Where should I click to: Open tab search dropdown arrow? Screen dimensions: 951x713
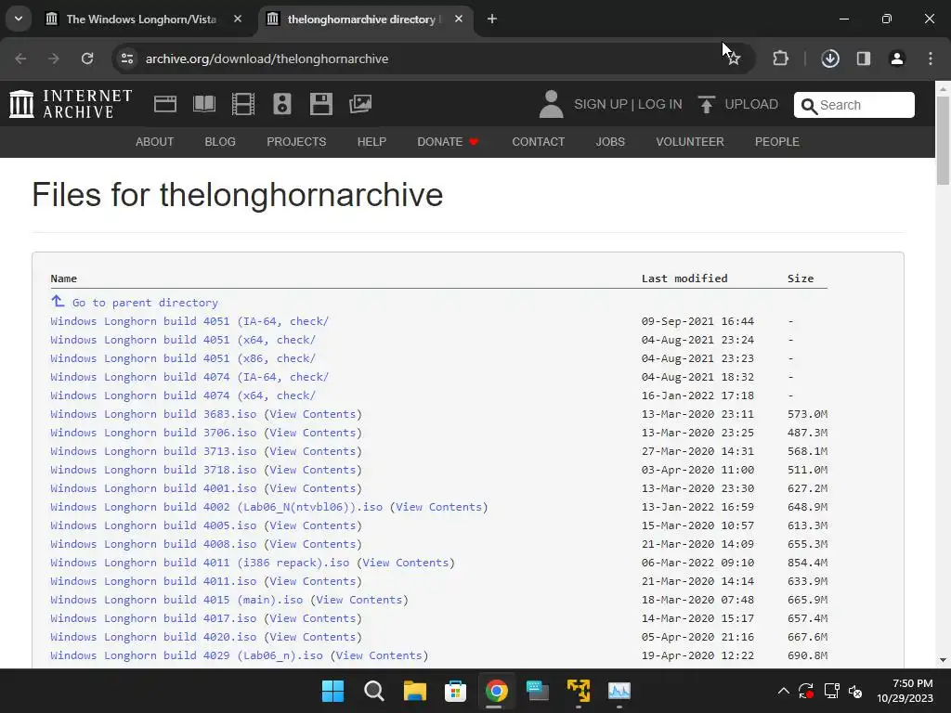pyautogui.click(x=19, y=19)
